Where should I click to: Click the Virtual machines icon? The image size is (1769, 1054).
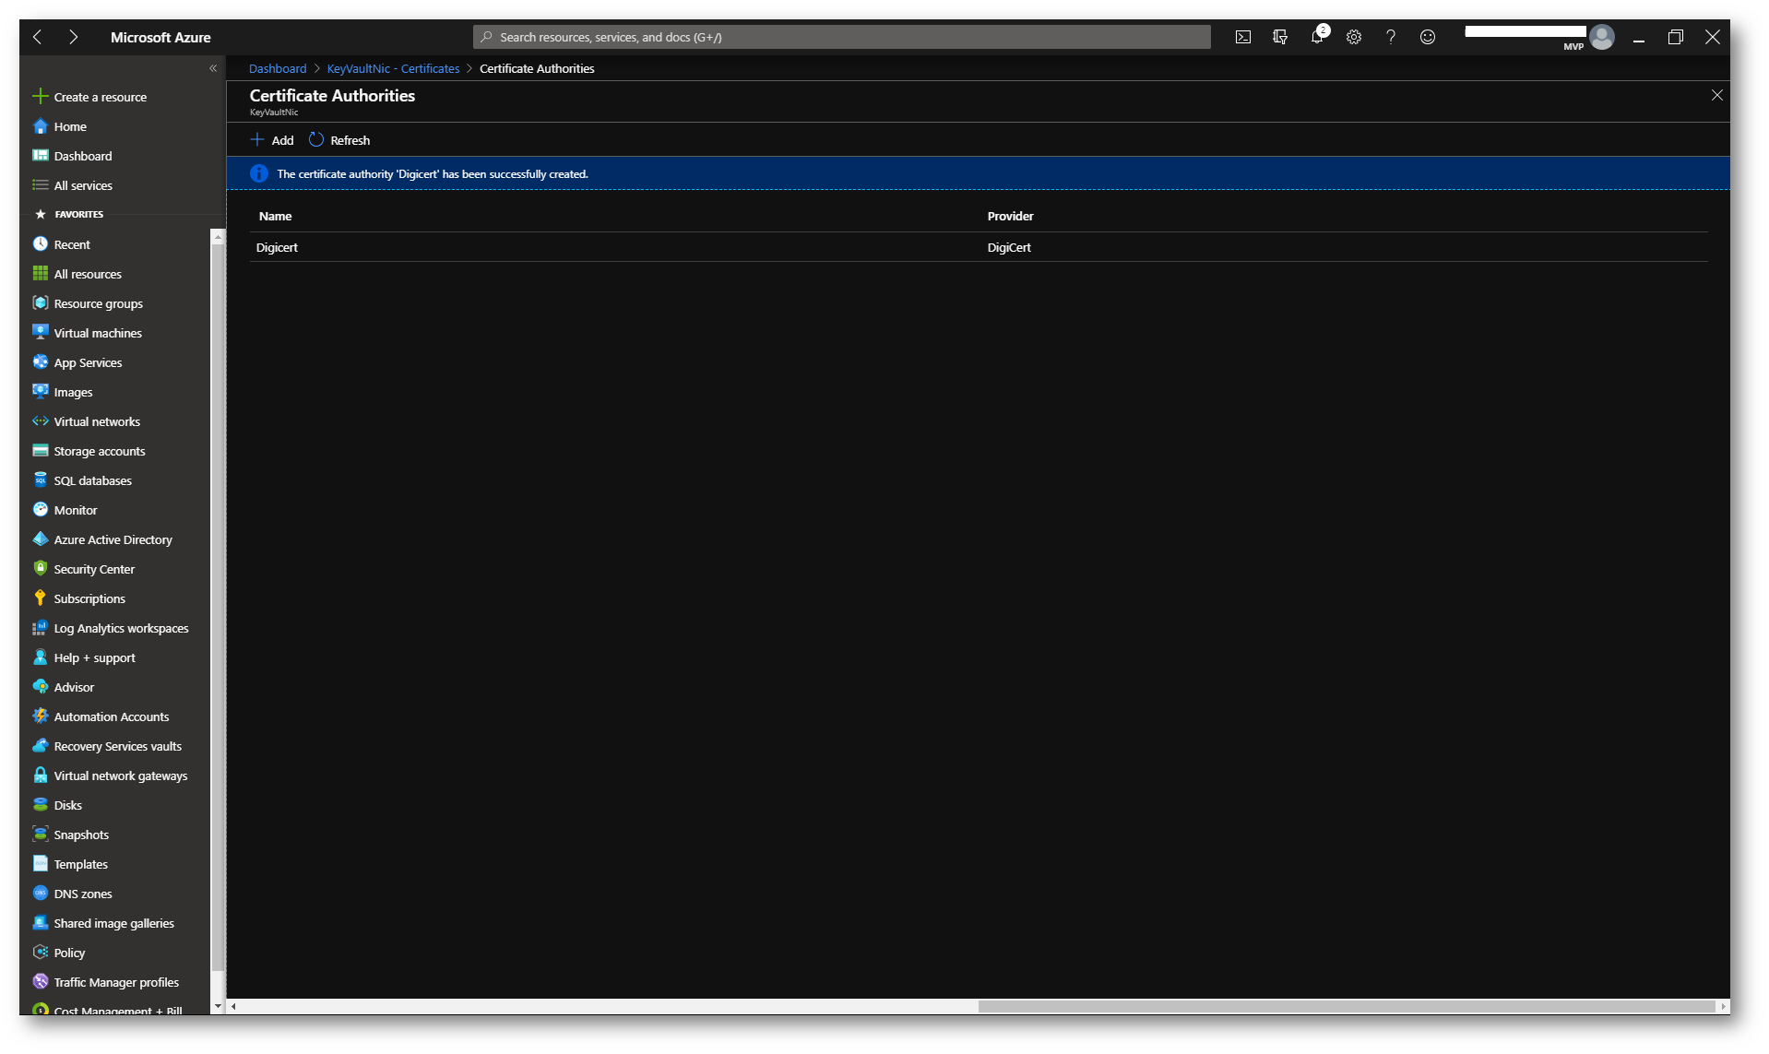[41, 333]
